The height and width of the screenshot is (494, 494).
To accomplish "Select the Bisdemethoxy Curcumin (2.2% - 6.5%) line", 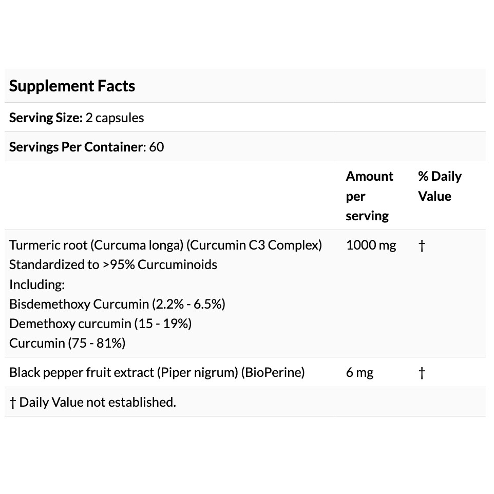I will [x=117, y=304].
